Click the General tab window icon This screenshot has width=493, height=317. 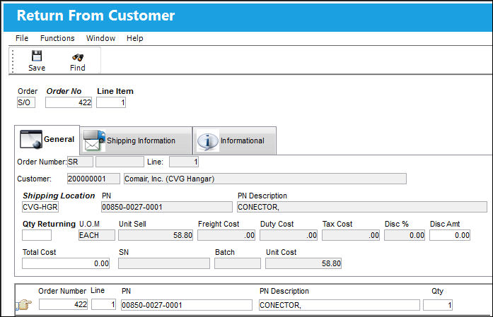click(x=31, y=139)
